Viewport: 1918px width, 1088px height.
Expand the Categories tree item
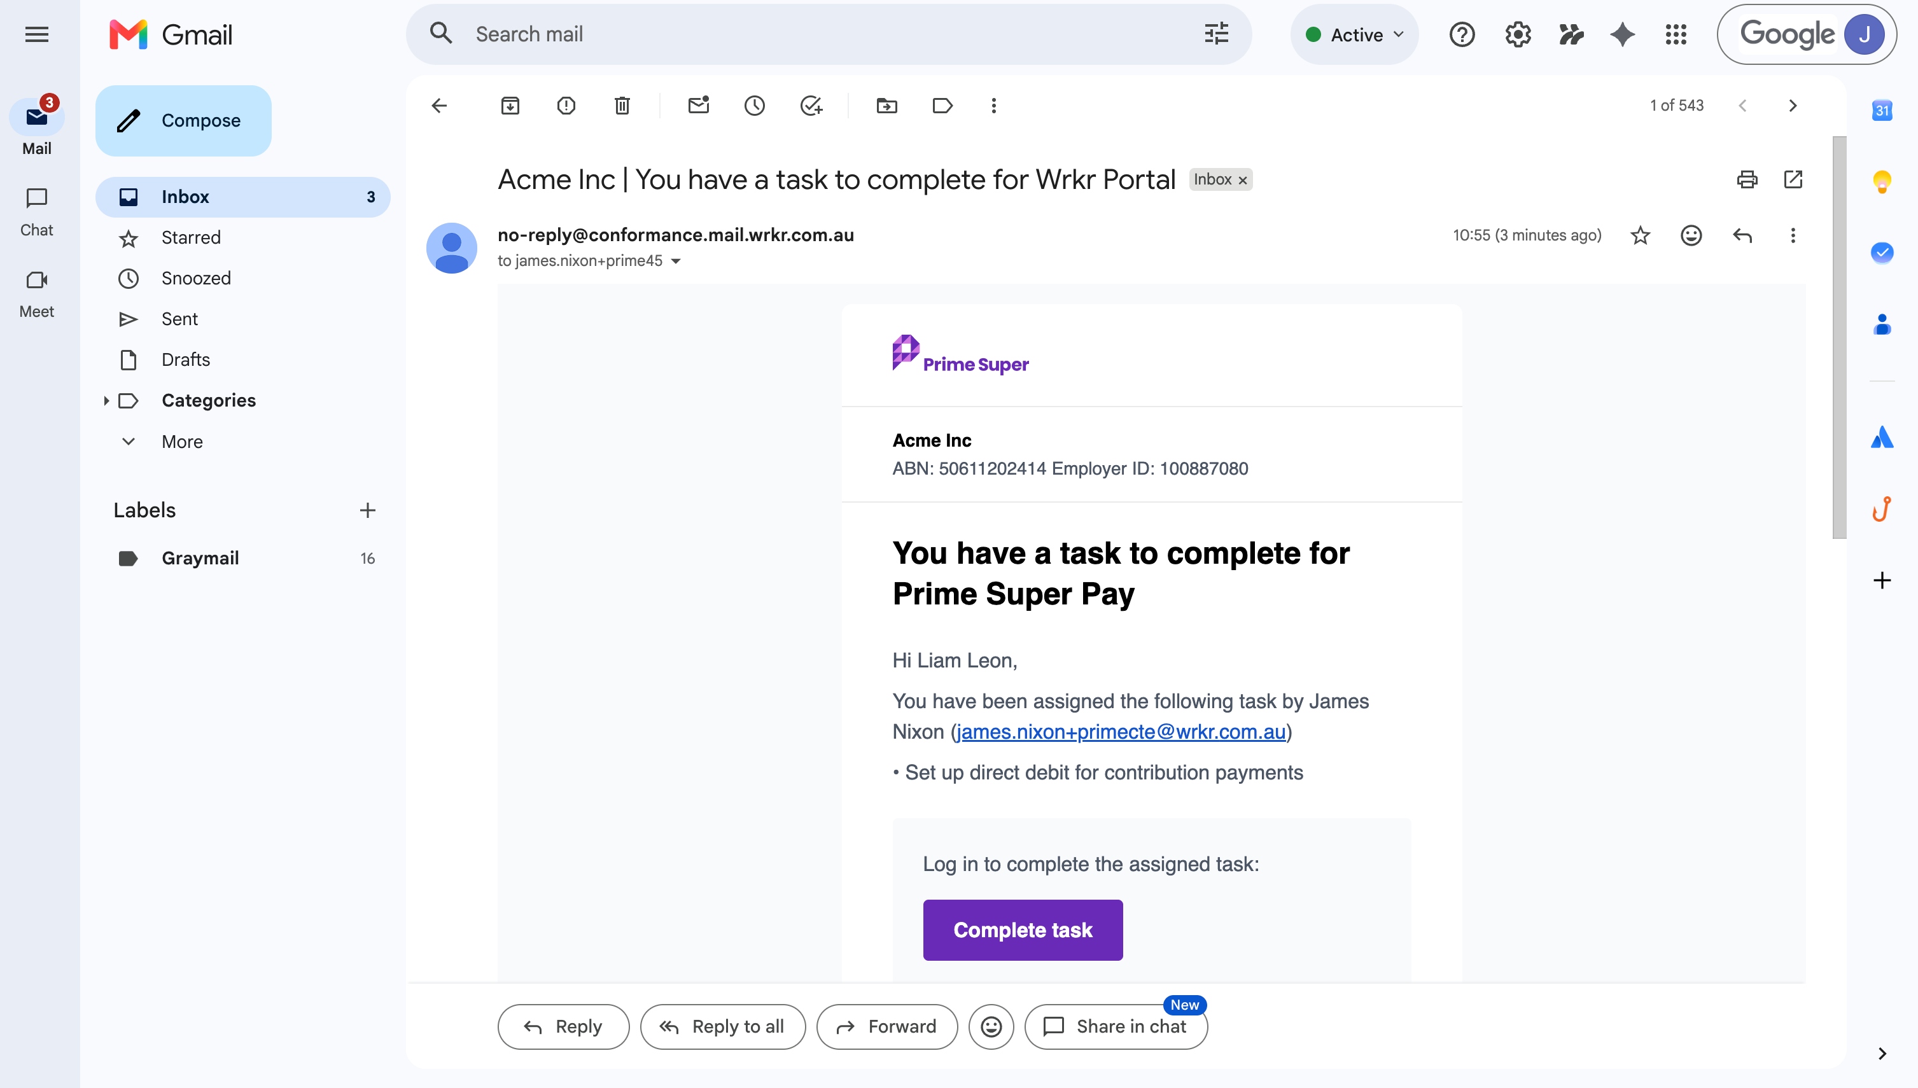[x=106, y=401]
